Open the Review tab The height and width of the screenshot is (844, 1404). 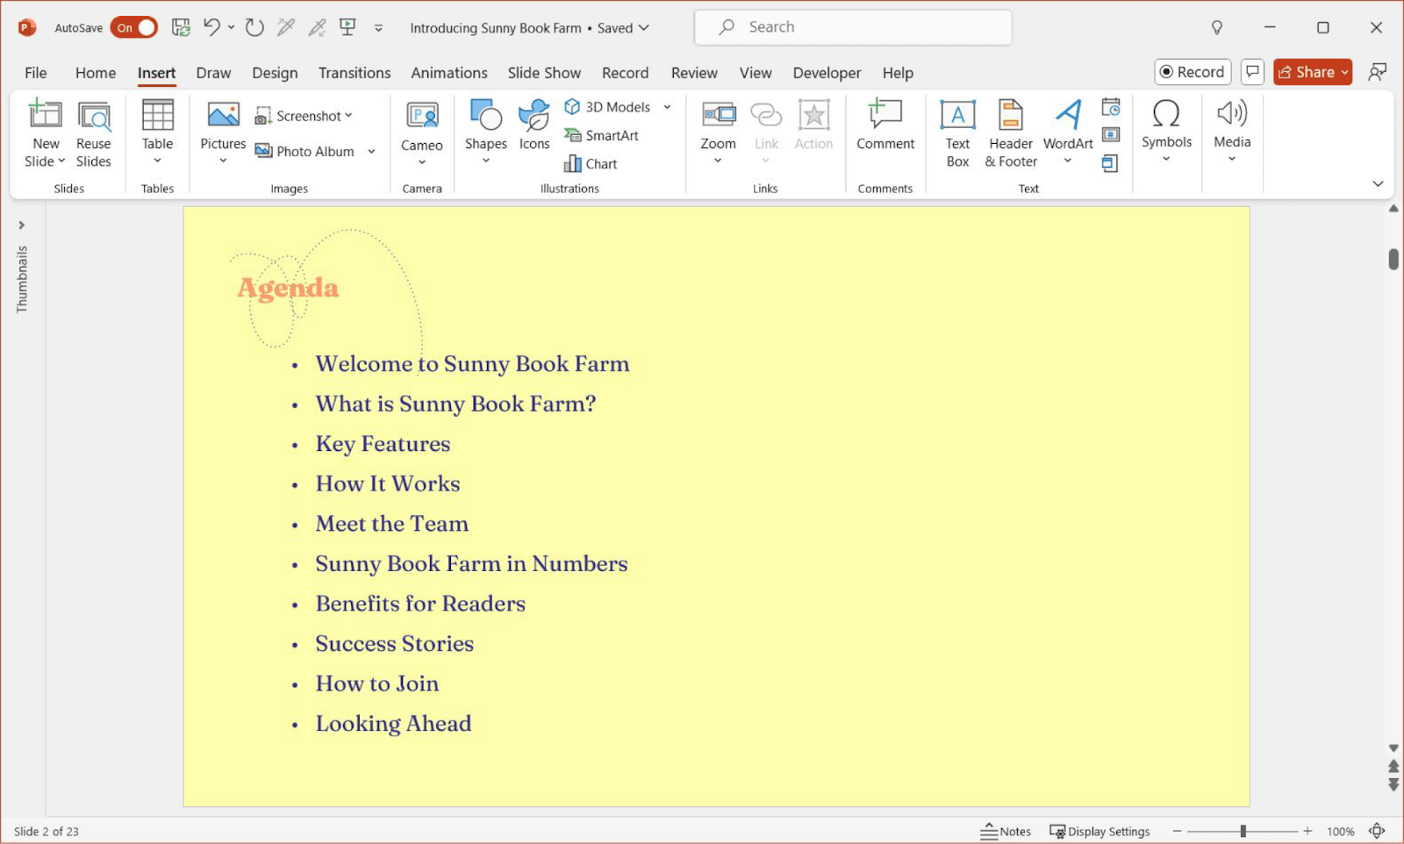tap(694, 73)
